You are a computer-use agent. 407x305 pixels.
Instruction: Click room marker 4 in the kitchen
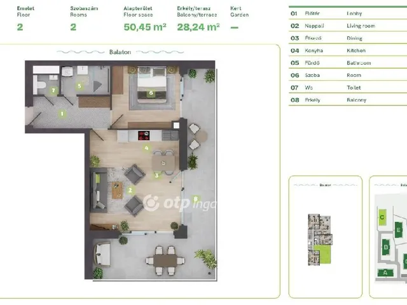[x=146, y=149]
